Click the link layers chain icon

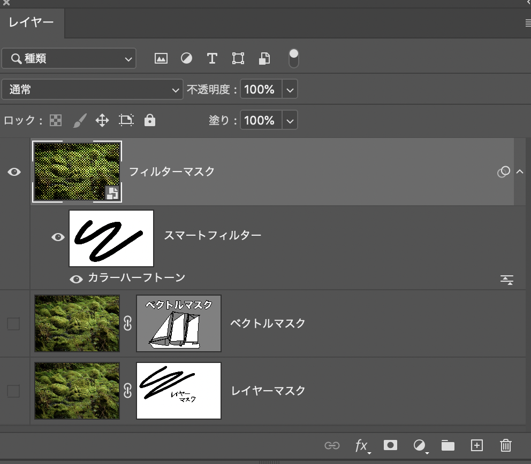(x=332, y=445)
